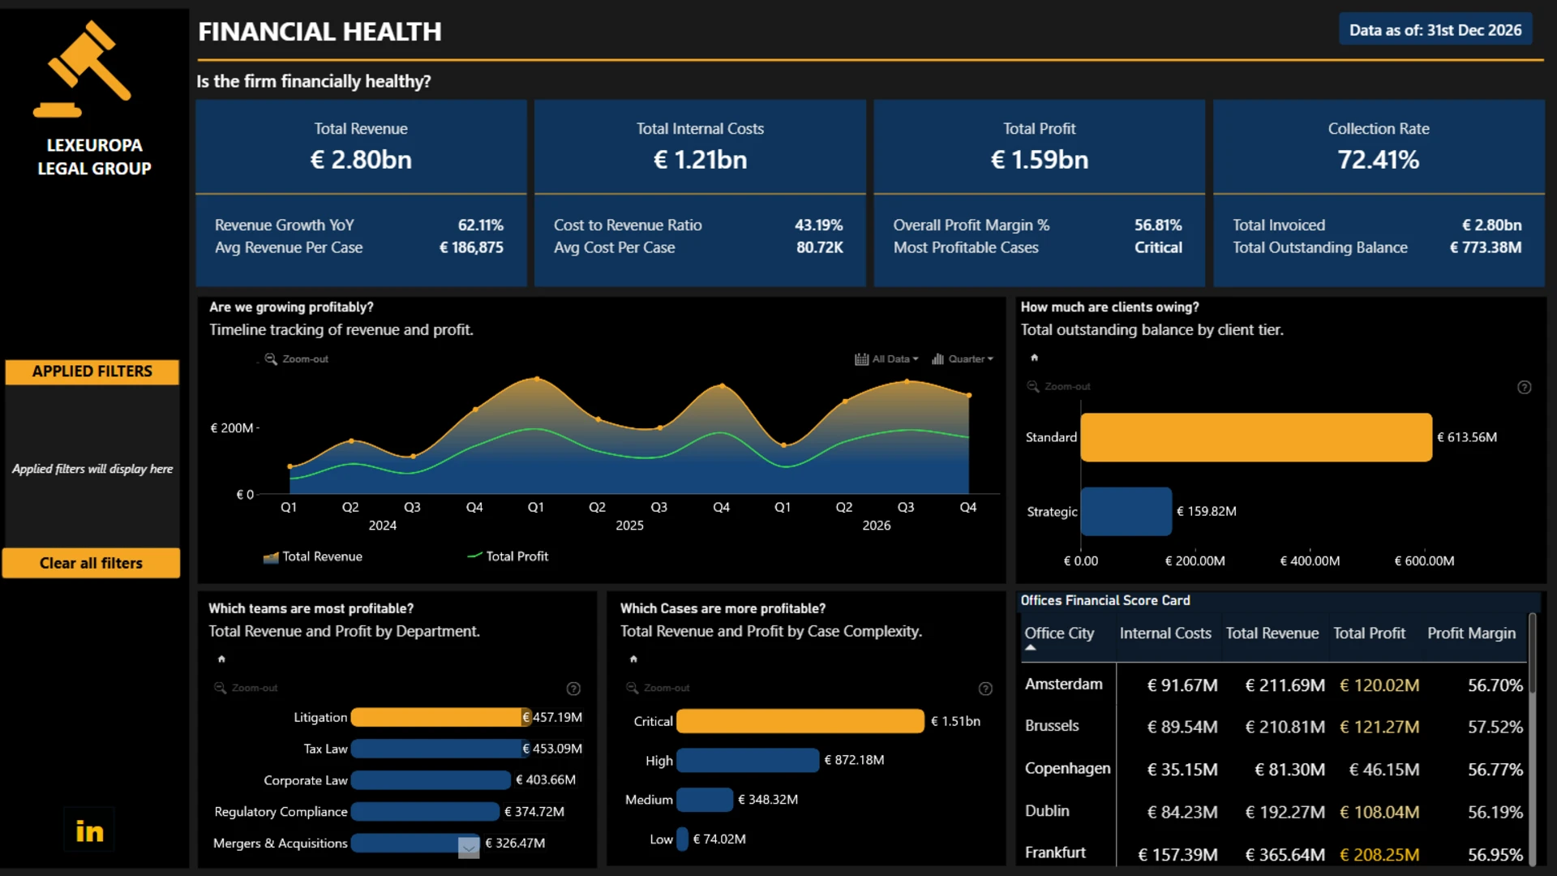
Task: Open help icon on outstanding balance chart
Action: click(1525, 388)
